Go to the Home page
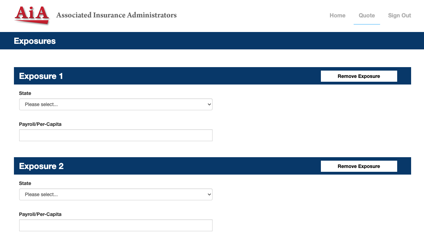 [338, 15]
